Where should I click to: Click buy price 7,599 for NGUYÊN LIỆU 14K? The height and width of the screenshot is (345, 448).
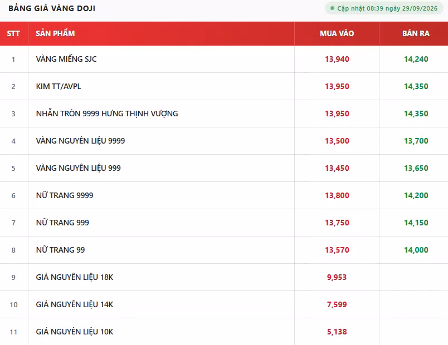click(337, 304)
